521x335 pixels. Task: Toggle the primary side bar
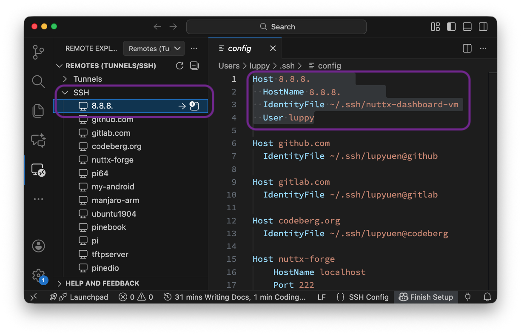click(451, 27)
